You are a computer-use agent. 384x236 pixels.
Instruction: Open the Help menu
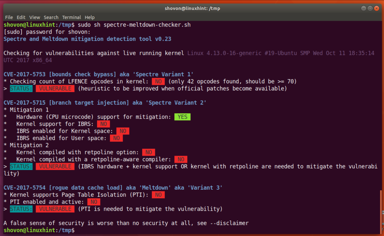tap(90, 17)
